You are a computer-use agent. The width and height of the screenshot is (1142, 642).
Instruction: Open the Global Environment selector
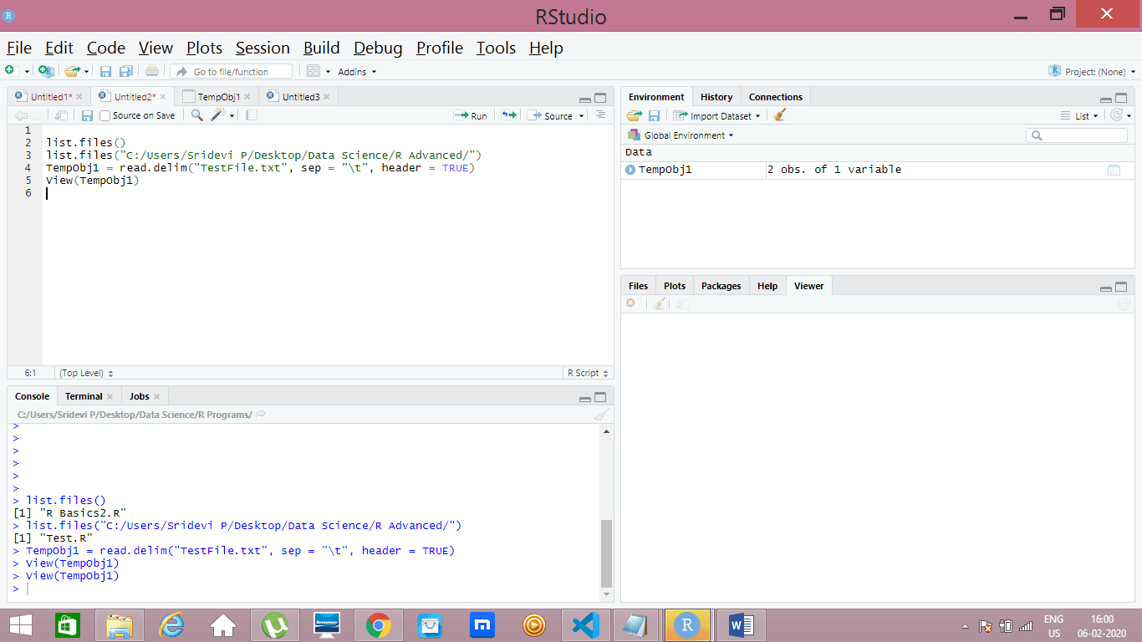click(x=681, y=135)
